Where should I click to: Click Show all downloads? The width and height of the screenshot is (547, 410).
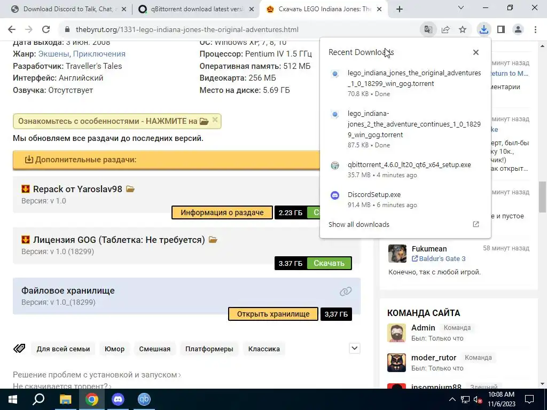(359, 225)
